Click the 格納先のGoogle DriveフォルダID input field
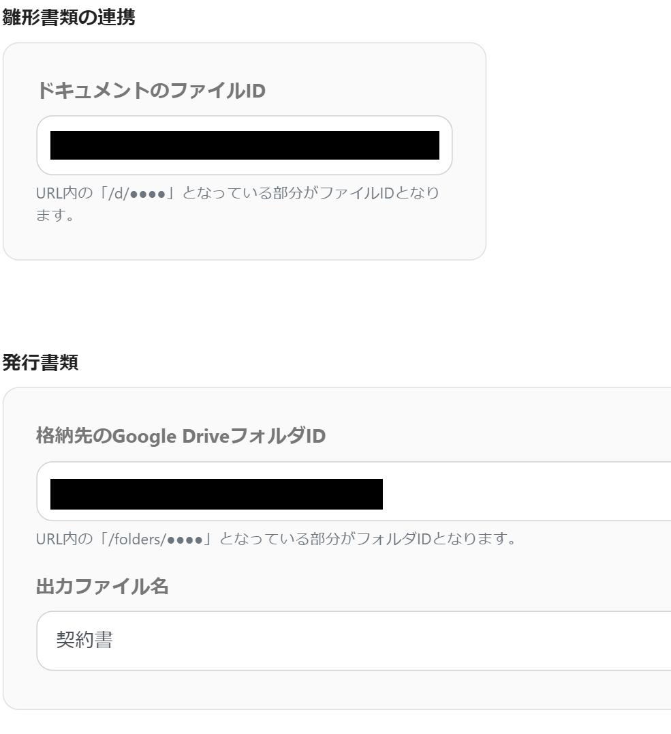The height and width of the screenshot is (734, 671). [x=354, y=491]
